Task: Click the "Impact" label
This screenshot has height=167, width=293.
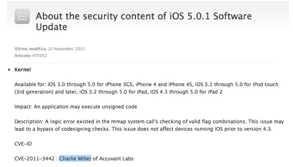Action: click(22, 107)
